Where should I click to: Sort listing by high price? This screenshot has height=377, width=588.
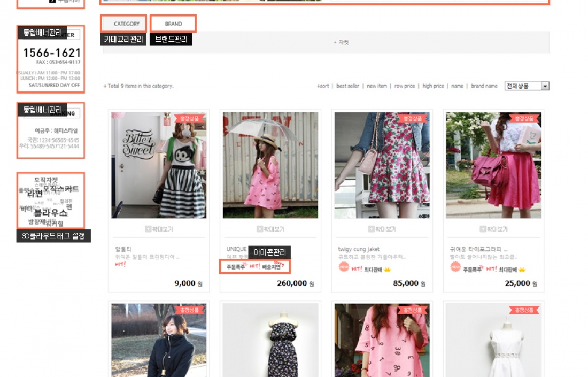tap(433, 86)
